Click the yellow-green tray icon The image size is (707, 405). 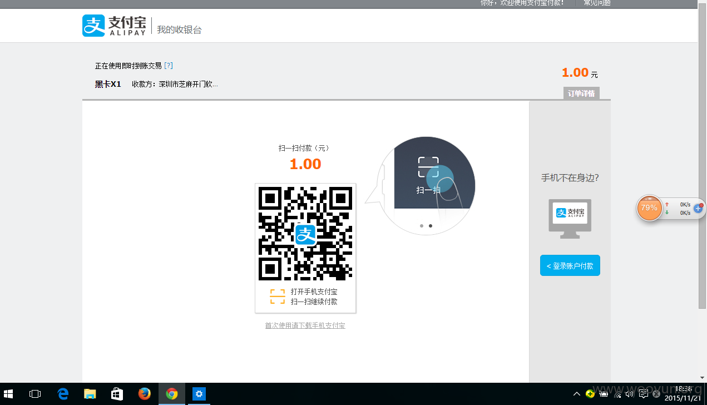coord(590,394)
